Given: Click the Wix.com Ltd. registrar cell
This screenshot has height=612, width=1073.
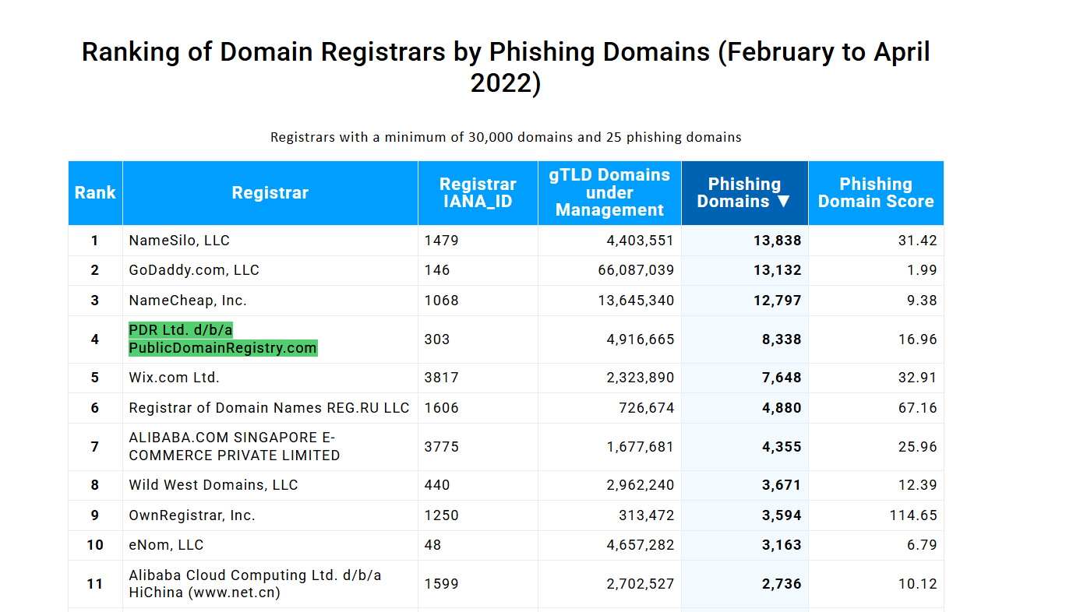Looking at the screenshot, I should (175, 378).
